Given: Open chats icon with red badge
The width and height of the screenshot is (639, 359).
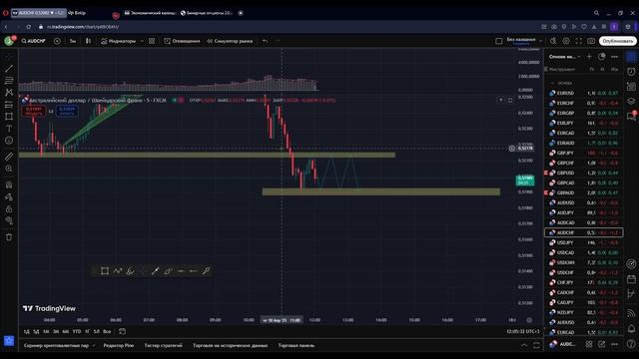Looking at the screenshot, I should pos(631,116).
